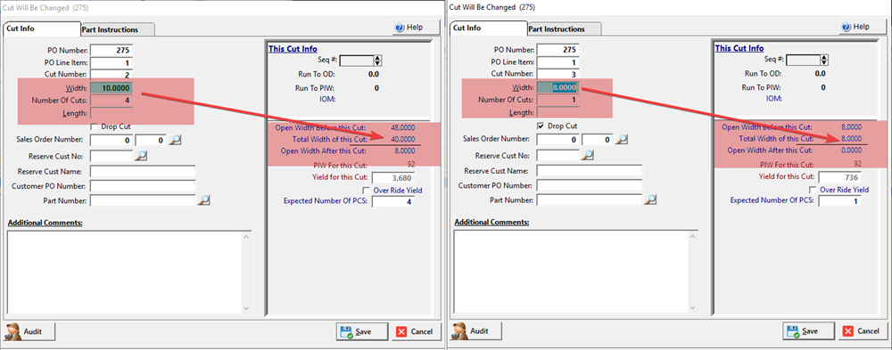Click Reserve Cust No lookup icon, right window

[587, 155]
